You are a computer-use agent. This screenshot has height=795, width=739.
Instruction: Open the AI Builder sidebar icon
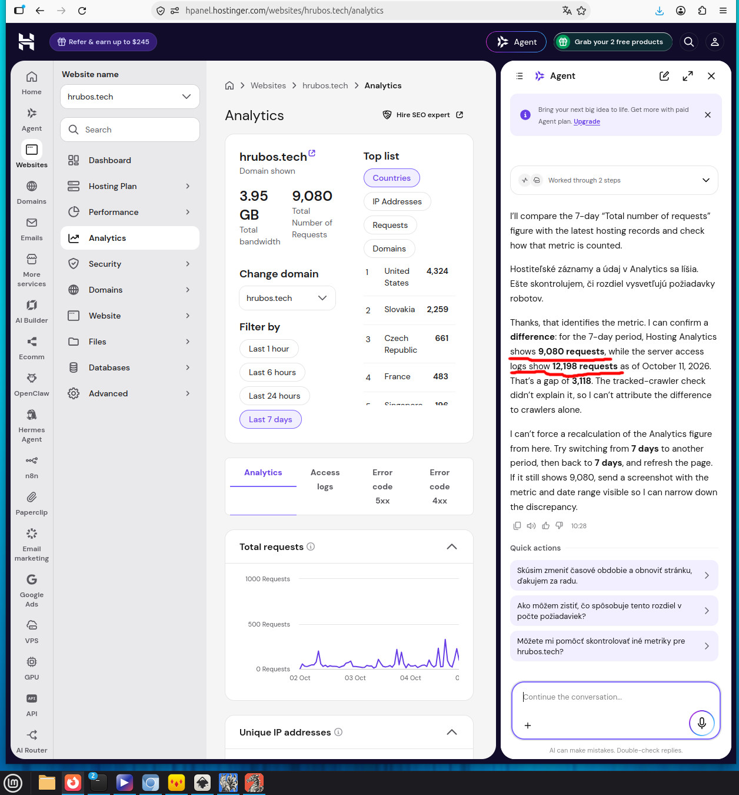point(32,312)
